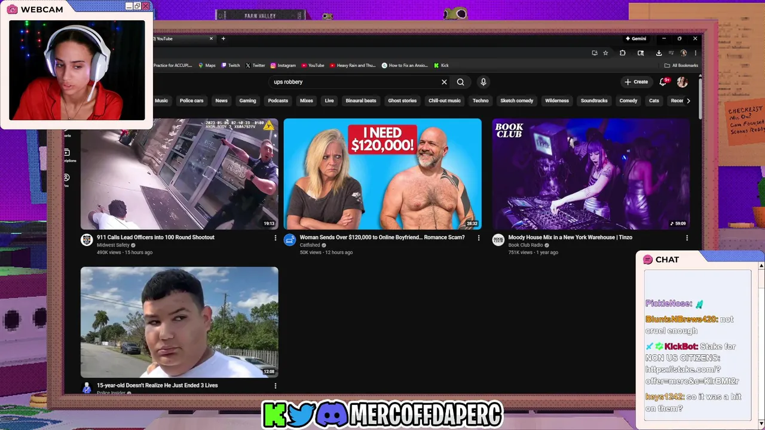Image resolution: width=765 pixels, height=430 pixels.
Task: Clear search text with X icon
Action: click(x=444, y=82)
